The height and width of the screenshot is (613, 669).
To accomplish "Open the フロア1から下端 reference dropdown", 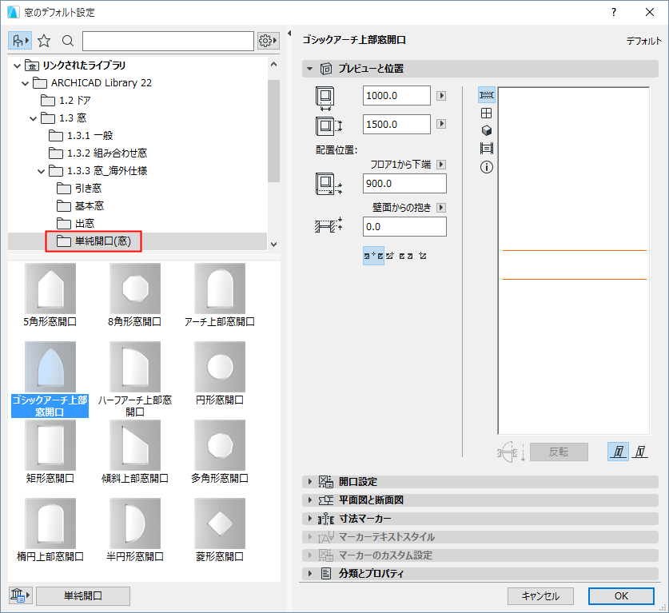I will click(x=441, y=164).
